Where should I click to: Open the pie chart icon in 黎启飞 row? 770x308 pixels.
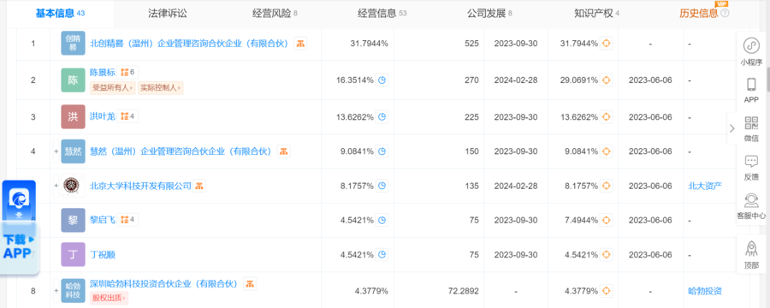(382, 220)
